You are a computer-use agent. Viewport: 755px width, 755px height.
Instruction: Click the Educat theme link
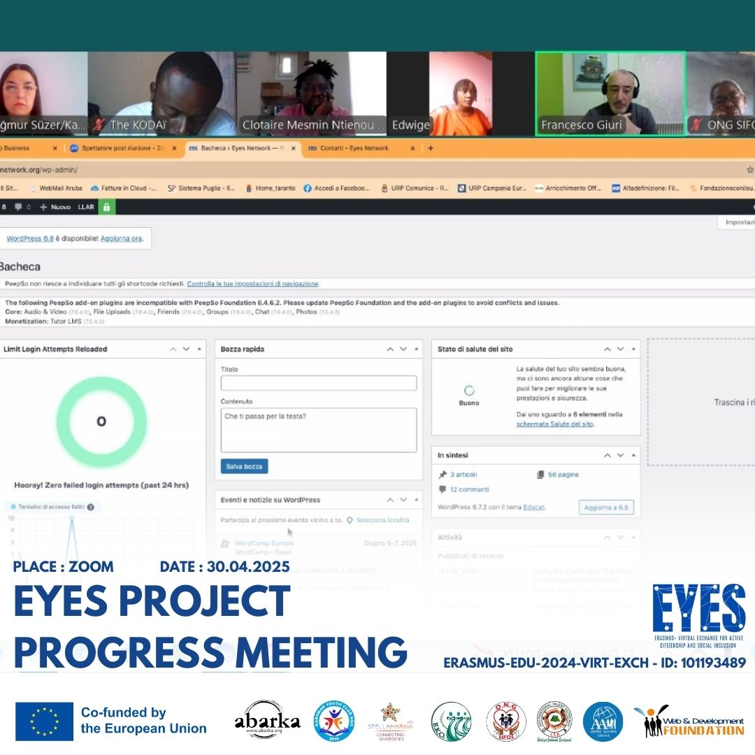(x=533, y=508)
